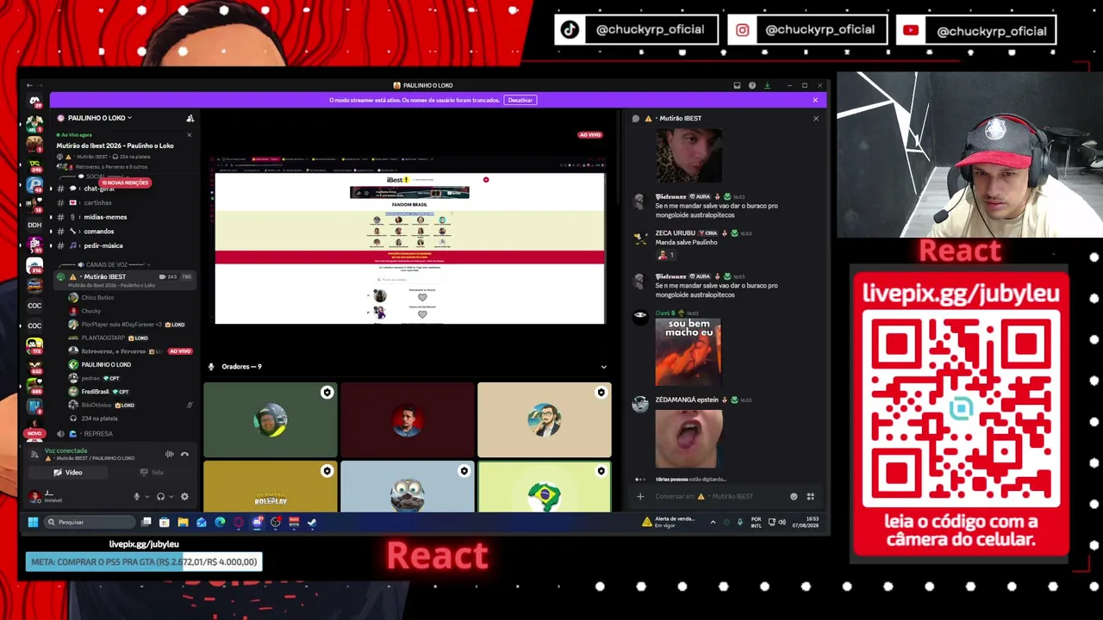Viewport: 1103px width, 620px height.
Task: Click the Voz conectada status link
Action: point(66,450)
